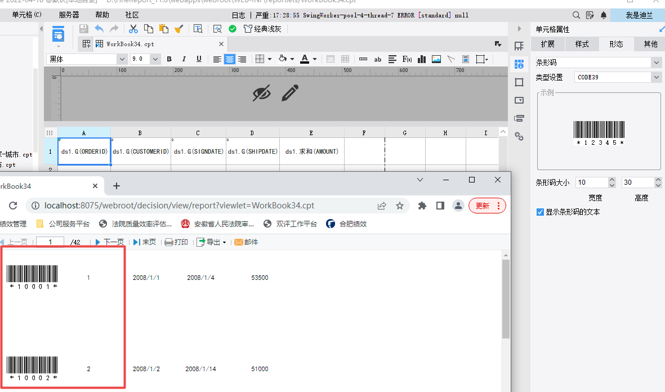Switch to the 样式 properties tab
This screenshot has width=665, height=392.
(x=582, y=44)
